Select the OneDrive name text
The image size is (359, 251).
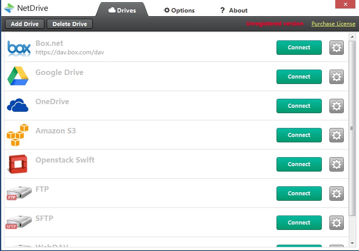(x=52, y=101)
